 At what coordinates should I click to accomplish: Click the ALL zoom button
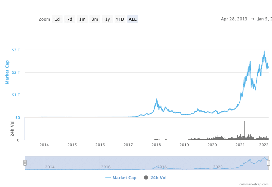pos(133,19)
